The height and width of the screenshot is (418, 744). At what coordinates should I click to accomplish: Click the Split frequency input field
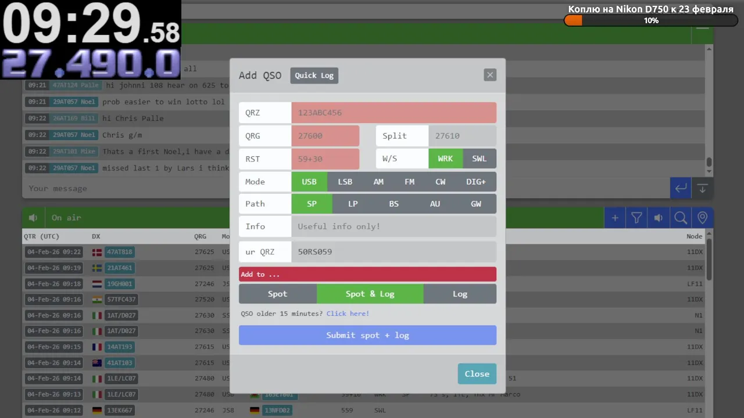[x=462, y=136]
